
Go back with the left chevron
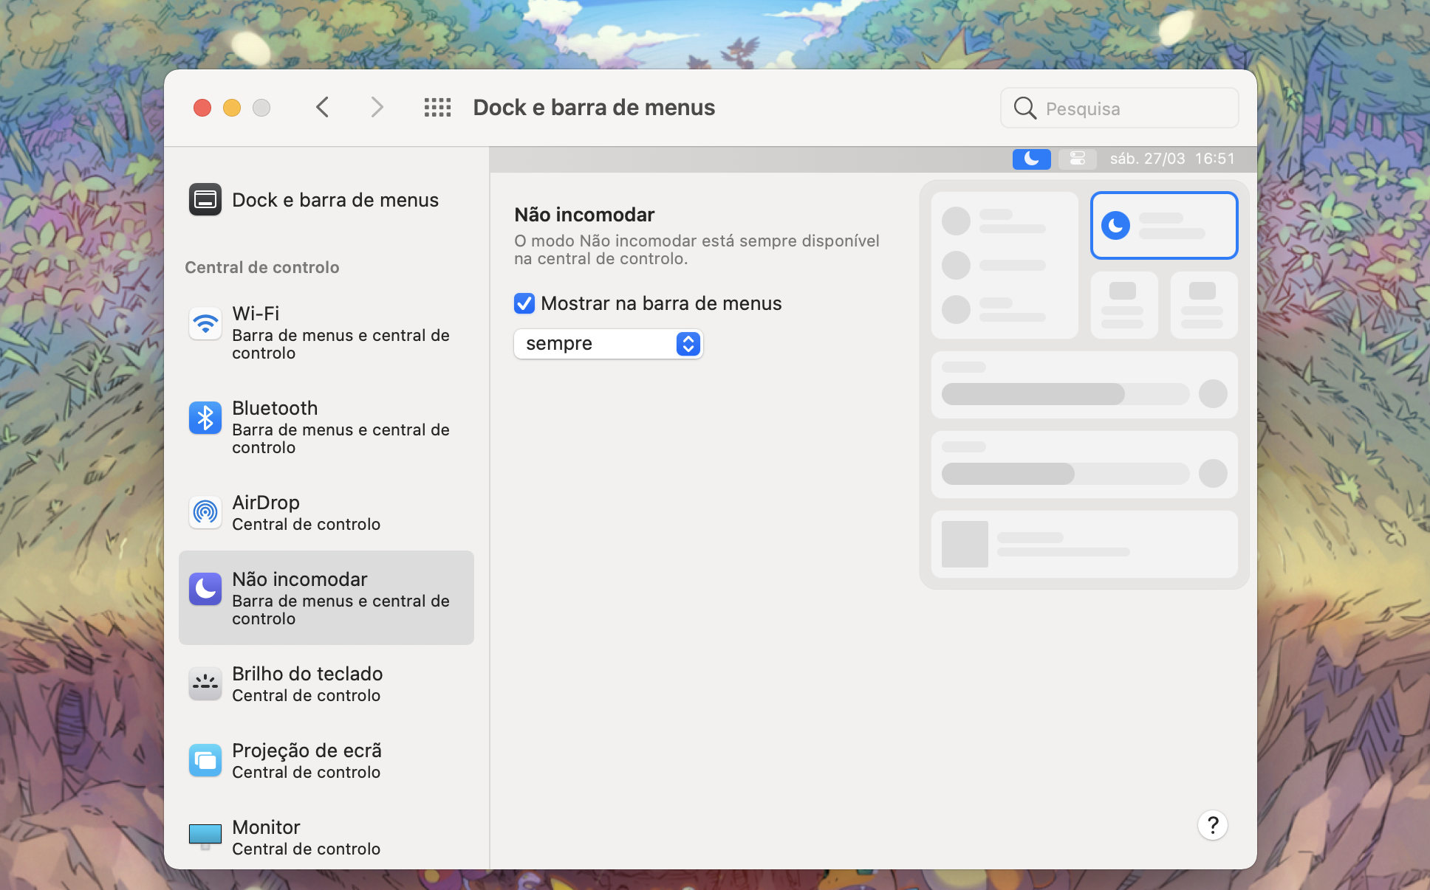322,108
